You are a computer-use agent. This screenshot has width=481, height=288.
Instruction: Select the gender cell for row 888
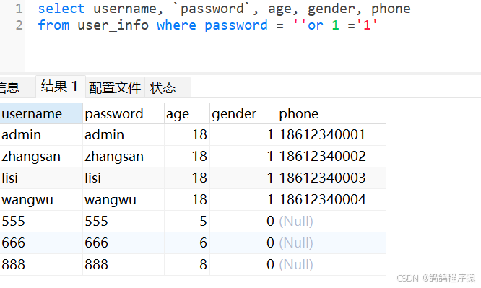coord(243,264)
